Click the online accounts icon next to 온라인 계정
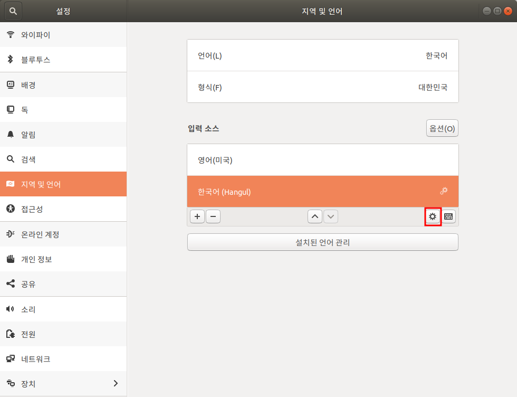 coord(11,234)
